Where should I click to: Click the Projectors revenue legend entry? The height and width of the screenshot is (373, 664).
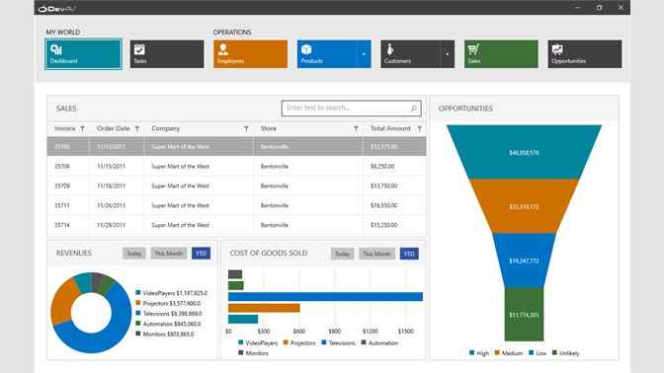(x=168, y=303)
